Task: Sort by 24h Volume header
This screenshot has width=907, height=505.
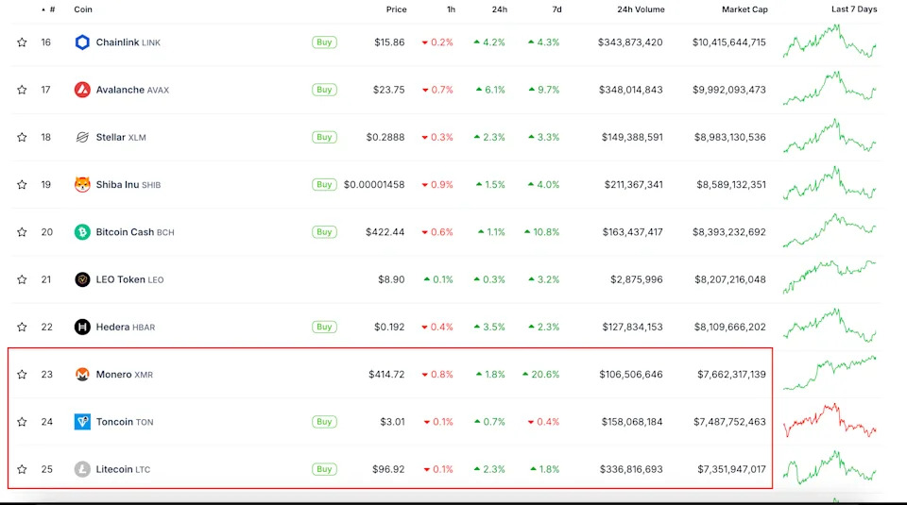Action: 641,9
